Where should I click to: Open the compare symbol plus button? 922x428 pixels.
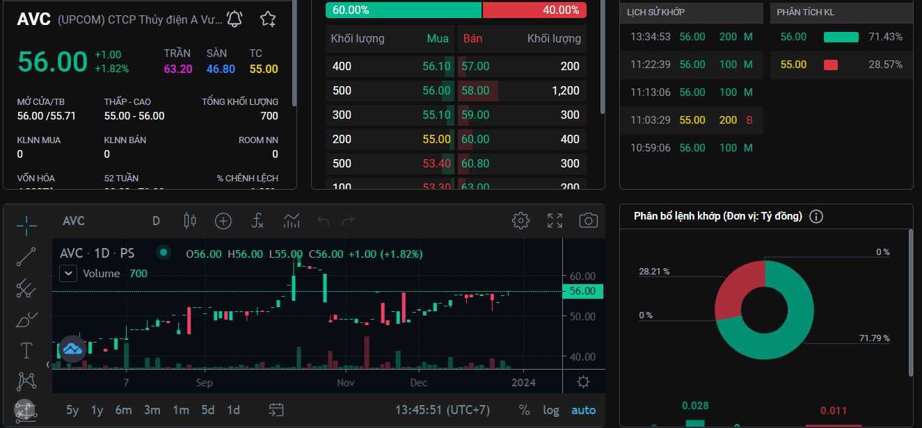click(223, 221)
